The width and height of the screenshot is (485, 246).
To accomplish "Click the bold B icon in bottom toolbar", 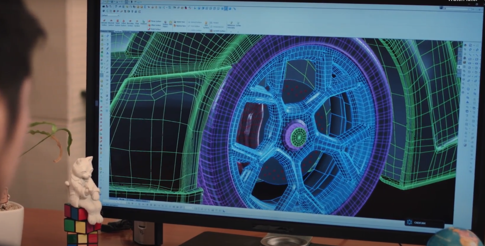I will pyautogui.click(x=132, y=203).
